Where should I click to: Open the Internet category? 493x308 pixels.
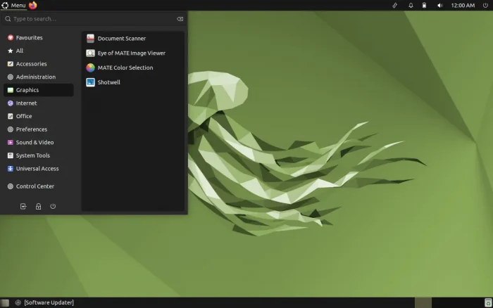pyautogui.click(x=26, y=103)
